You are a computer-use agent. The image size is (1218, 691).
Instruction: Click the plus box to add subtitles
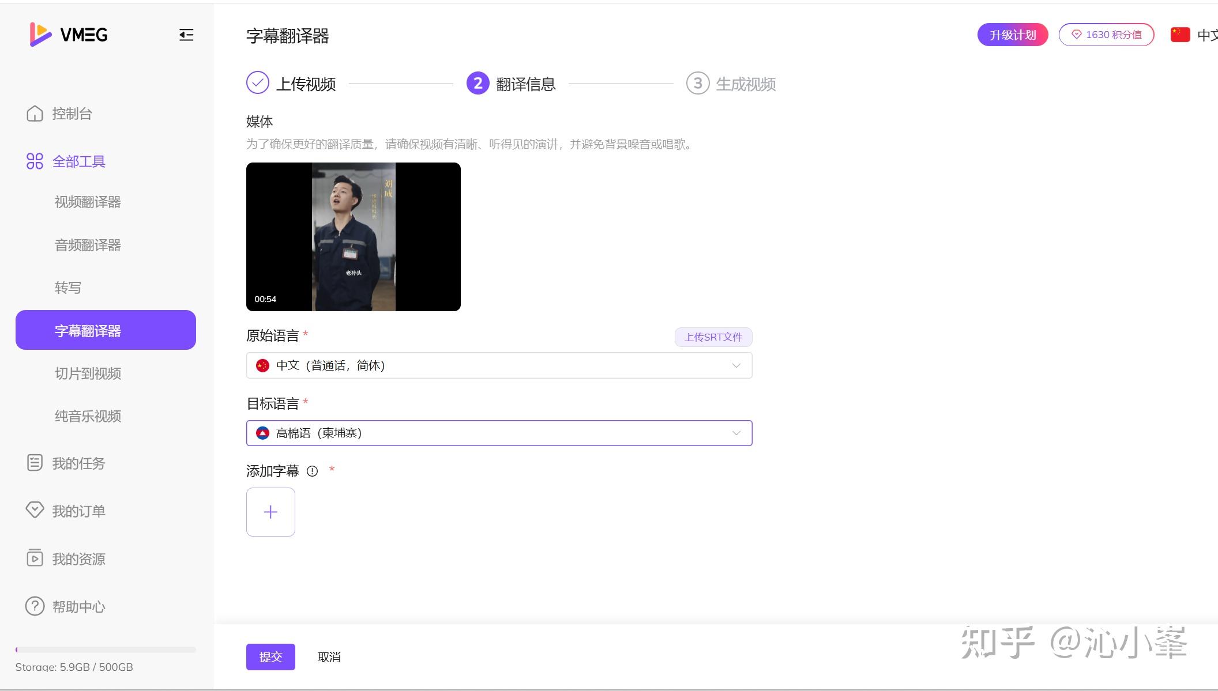[270, 512]
